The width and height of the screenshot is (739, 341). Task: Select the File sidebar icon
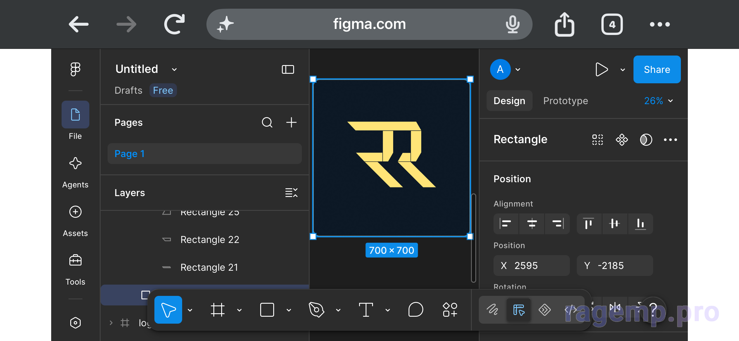75,115
